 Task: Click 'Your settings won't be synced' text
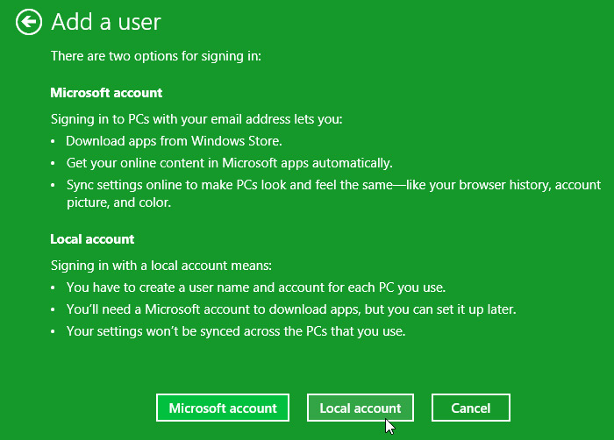pyautogui.click(x=234, y=331)
